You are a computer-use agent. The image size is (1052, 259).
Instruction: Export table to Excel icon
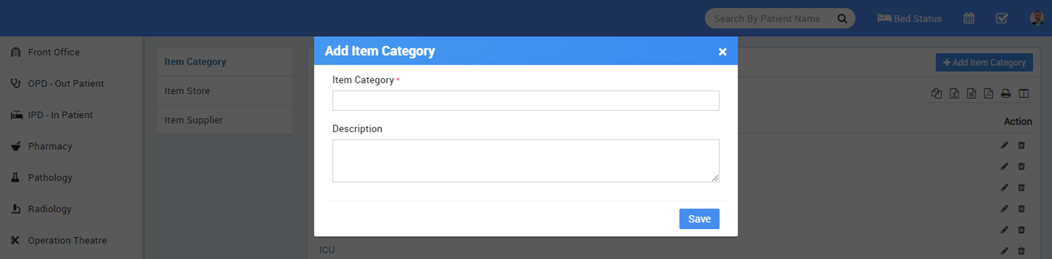click(954, 93)
